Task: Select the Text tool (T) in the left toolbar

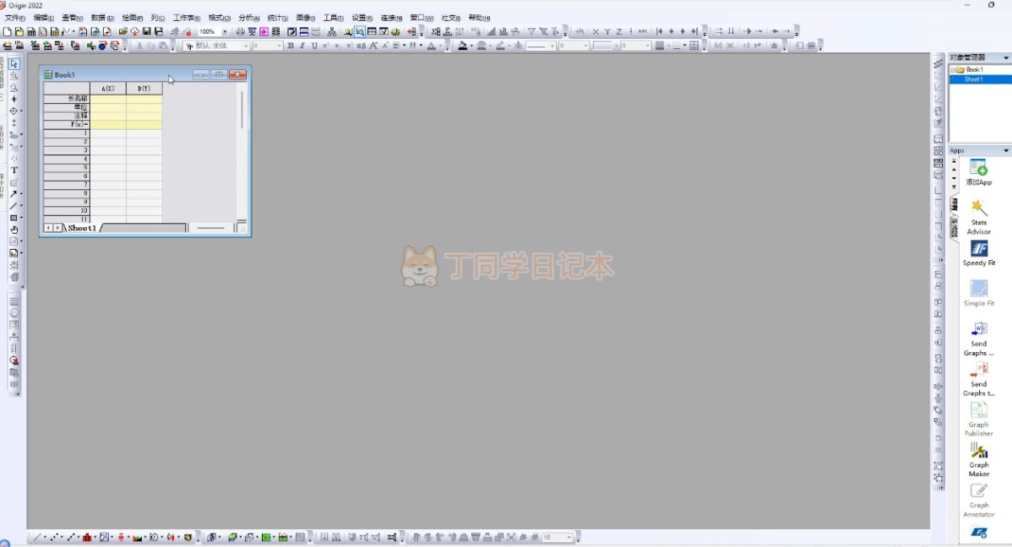Action: tap(14, 171)
